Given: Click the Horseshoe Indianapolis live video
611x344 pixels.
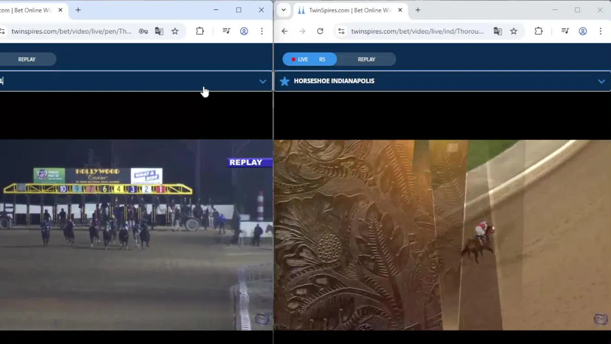Looking at the screenshot, I should pyautogui.click(x=442, y=235).
